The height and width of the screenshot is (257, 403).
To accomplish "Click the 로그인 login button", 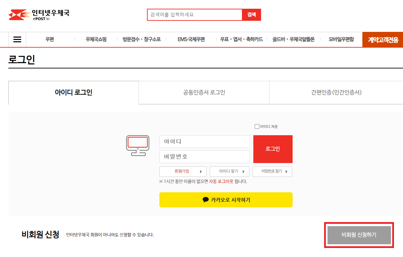I will (x=273, y=149).
